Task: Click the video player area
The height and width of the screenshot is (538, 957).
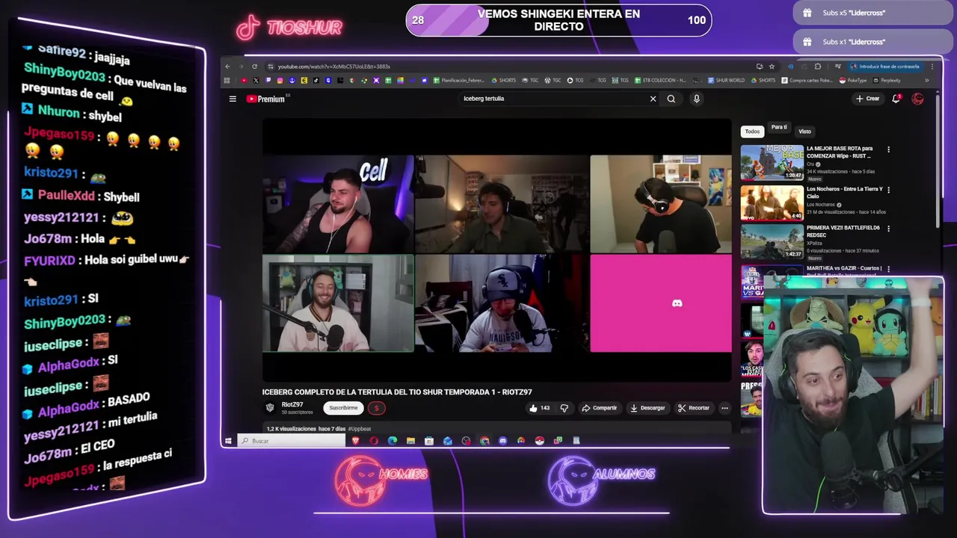Action: point(496,250)
